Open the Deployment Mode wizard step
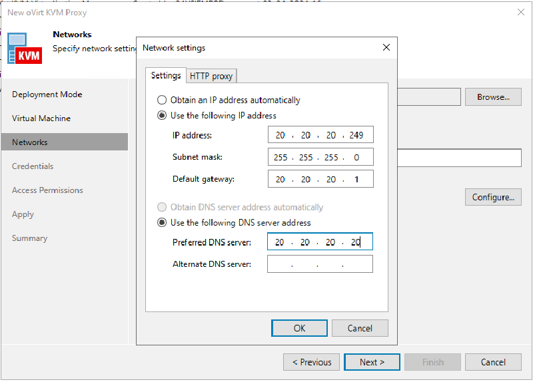Image resolution: width=533 pixels, height=382 pixels. (x=47, y=95)
